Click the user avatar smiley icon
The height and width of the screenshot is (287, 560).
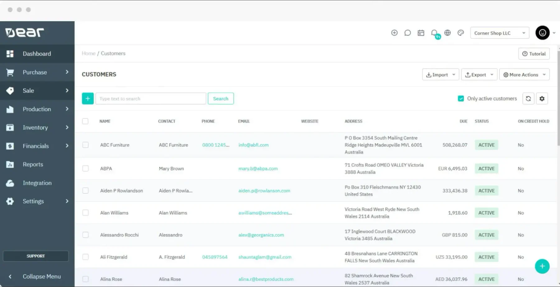point(543,33)
